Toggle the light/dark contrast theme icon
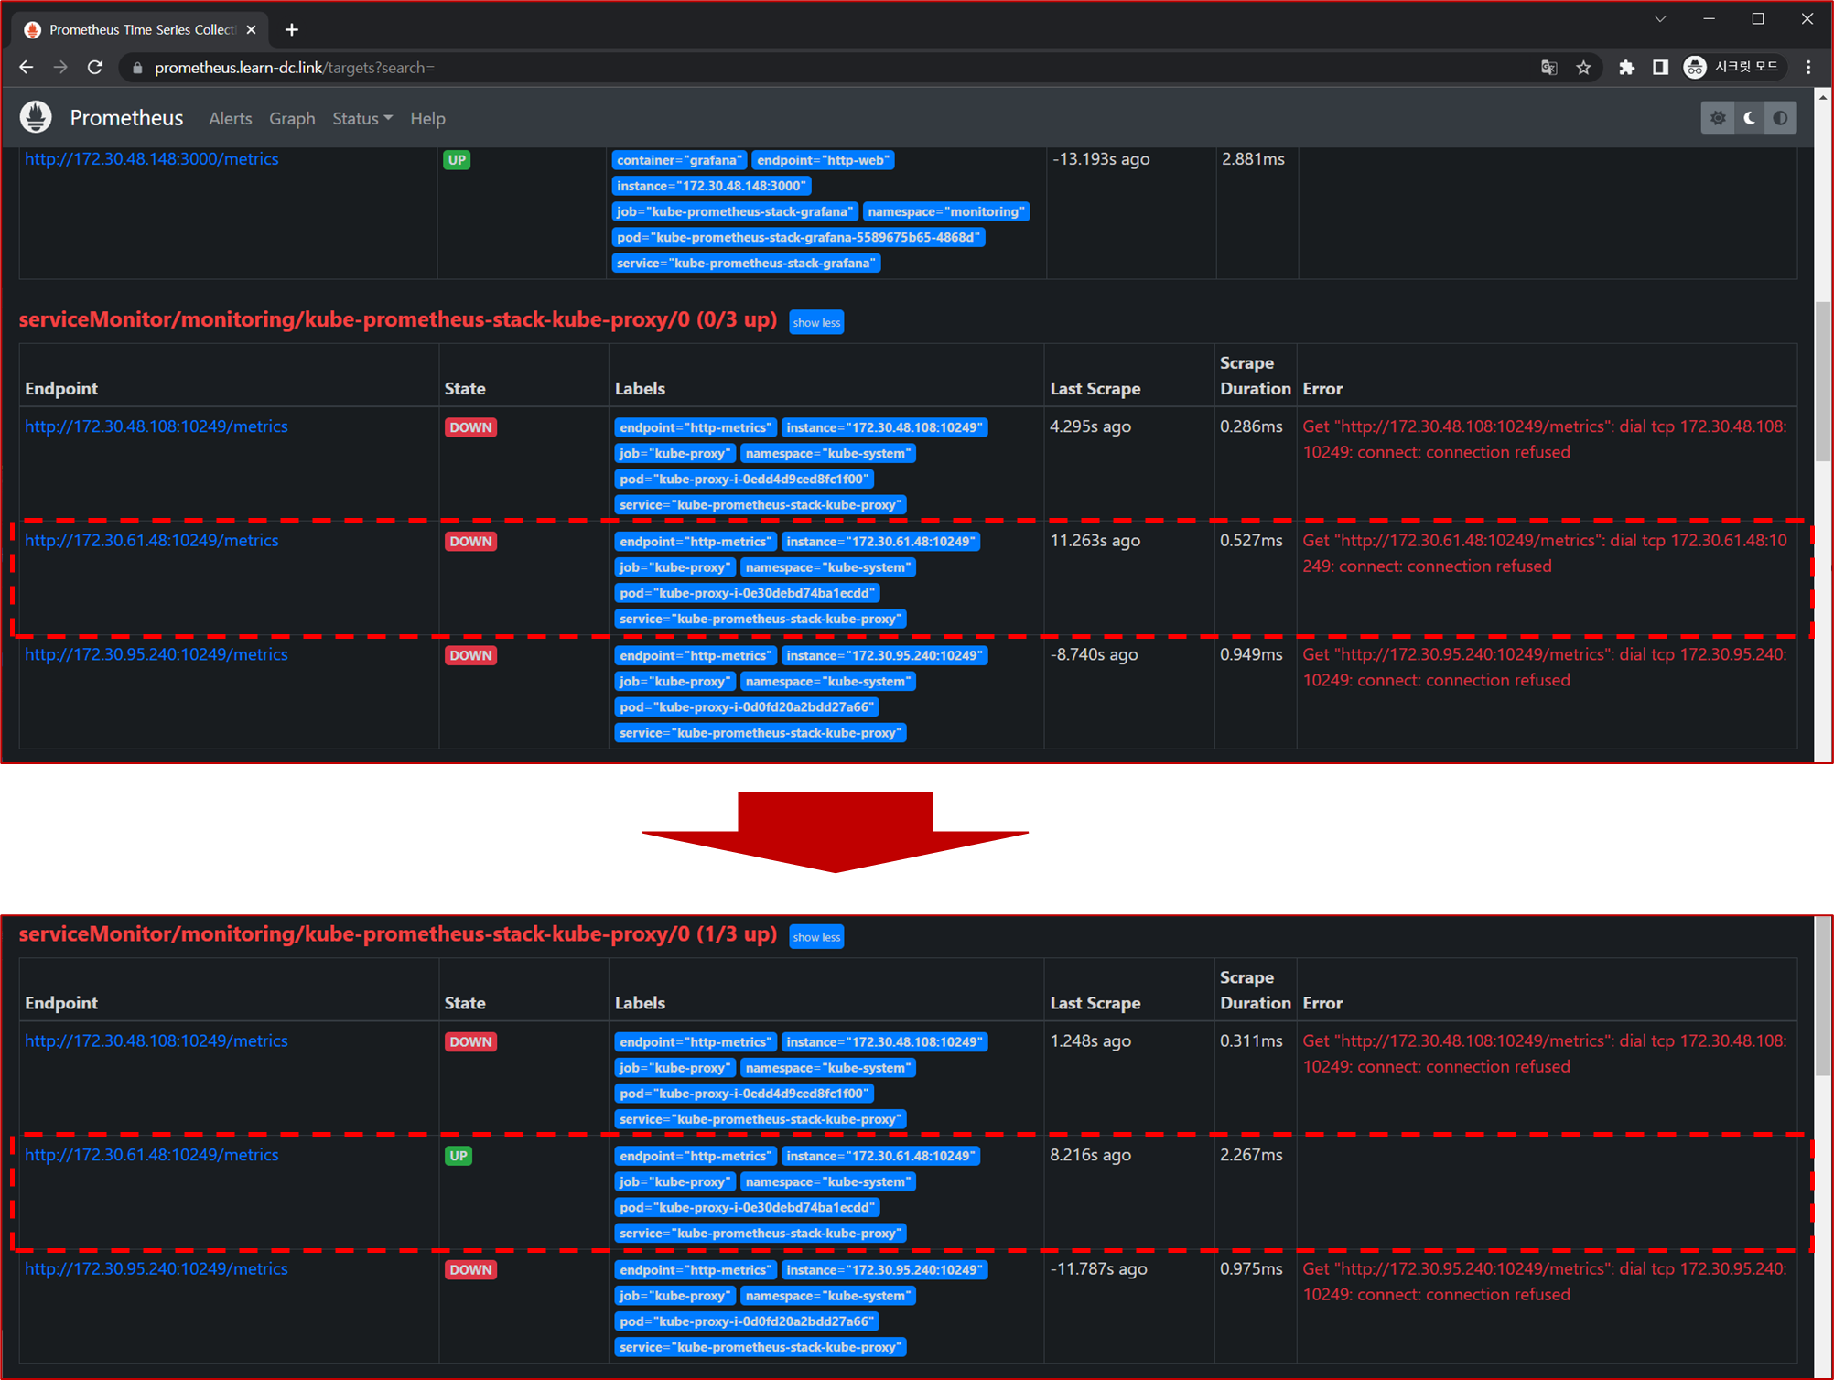This screenshot has width=1834, height=1380. click(1780, 117)
